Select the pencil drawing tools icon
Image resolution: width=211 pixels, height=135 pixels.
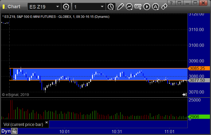coord(120,7)
